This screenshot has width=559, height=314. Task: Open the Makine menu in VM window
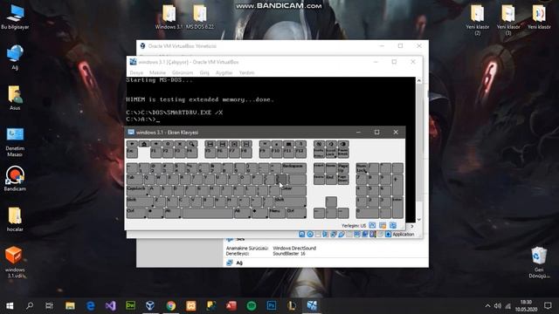click(x=157, y=72)
